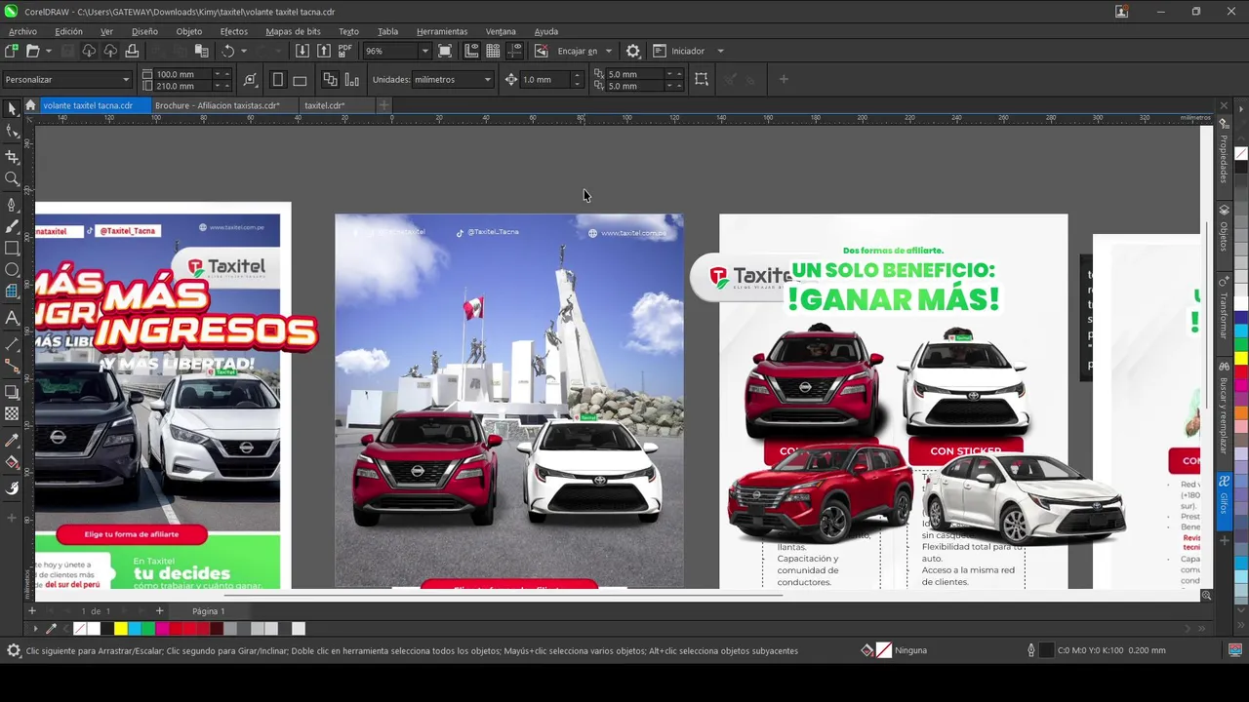
Task: Switch to Brochure - Afiliacion taxistas.cdr tab
Action: 217,105
